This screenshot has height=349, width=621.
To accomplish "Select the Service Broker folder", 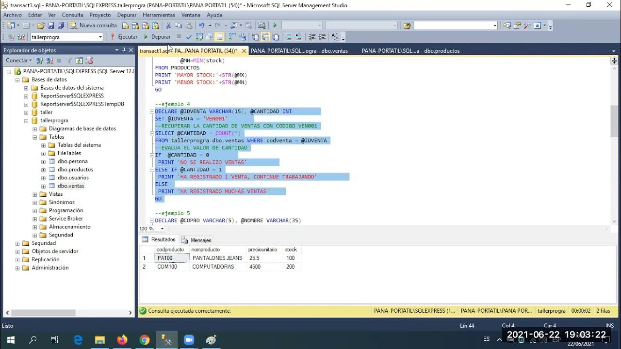I will click(x=66, y=219).
